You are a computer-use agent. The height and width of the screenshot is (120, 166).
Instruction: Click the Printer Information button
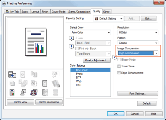[49, 102]
